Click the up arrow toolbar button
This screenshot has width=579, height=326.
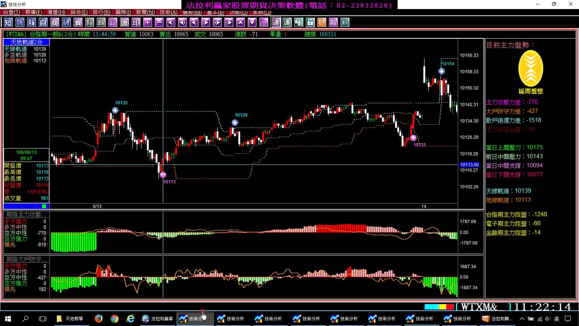[x=241, y=22]
